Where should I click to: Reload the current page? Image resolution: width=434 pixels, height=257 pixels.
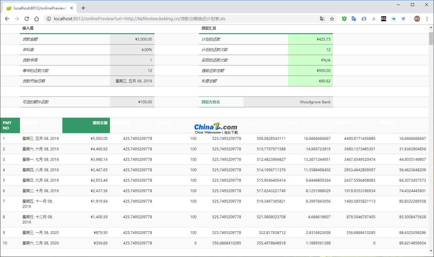pyautogui.click(x=27, y=19)
